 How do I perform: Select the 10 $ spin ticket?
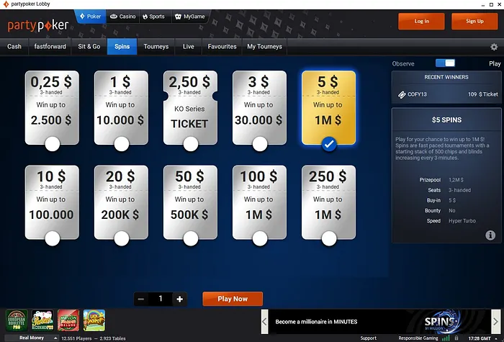(x=52, y=202)
